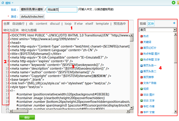Select the 文字广告链 block text
179x121 pixels.
coord(150,83)
